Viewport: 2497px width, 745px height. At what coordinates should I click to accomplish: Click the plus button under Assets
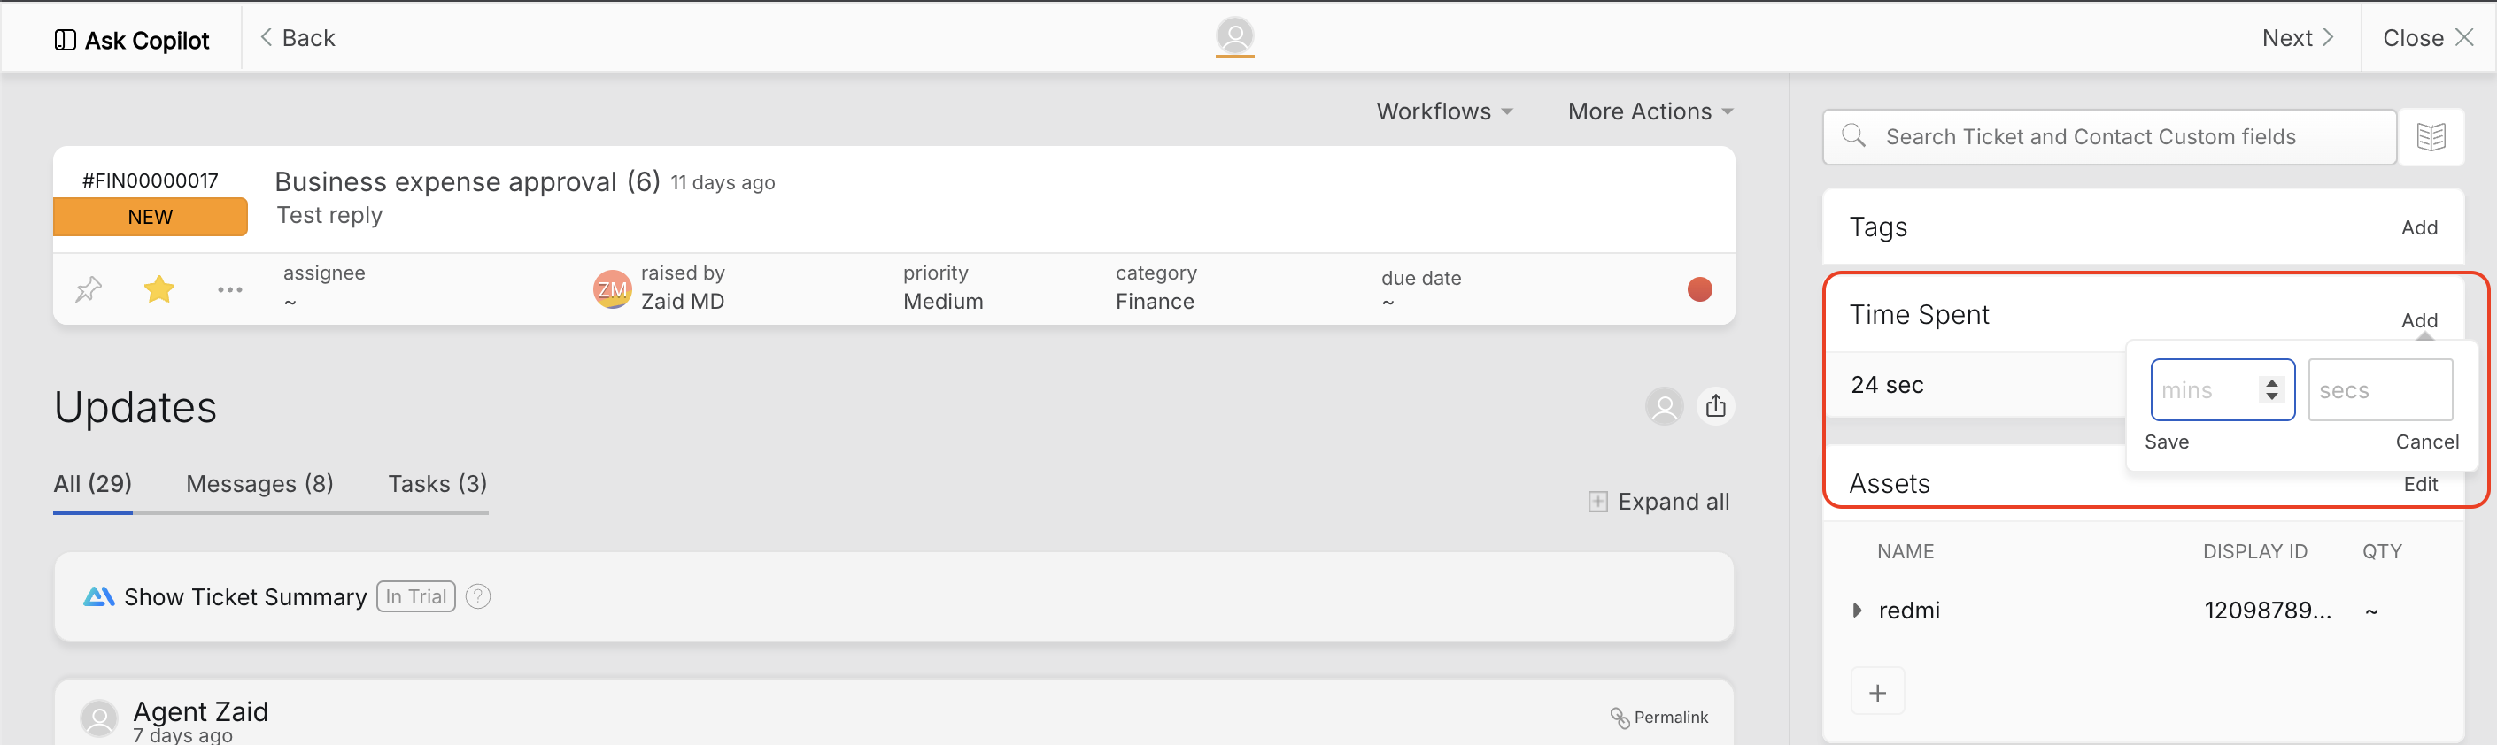1877,693
